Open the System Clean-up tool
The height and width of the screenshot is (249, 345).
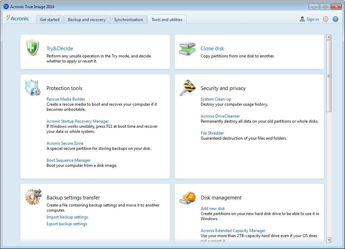[x=216, y=99]
